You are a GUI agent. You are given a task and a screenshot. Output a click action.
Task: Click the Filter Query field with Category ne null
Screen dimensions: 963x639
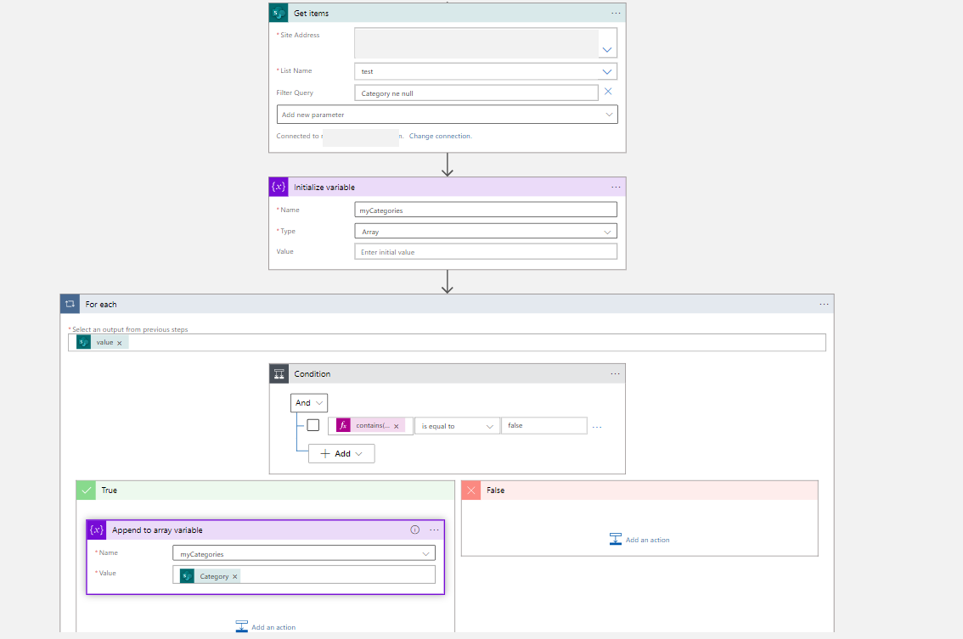tap(476, 93)
